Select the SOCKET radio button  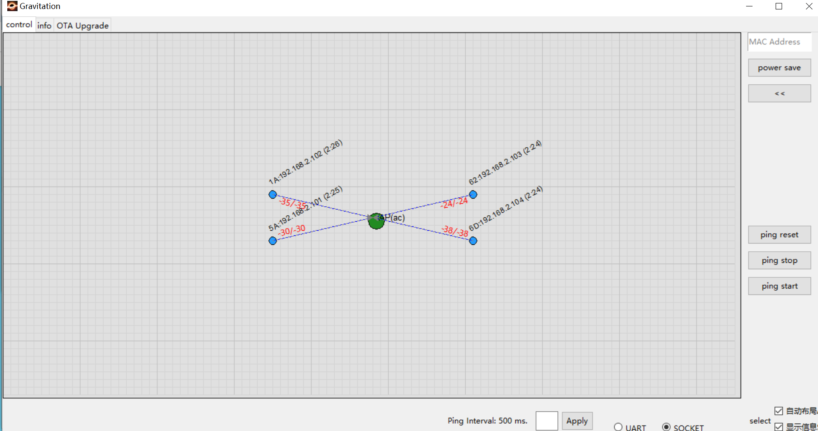pos(666,427)
